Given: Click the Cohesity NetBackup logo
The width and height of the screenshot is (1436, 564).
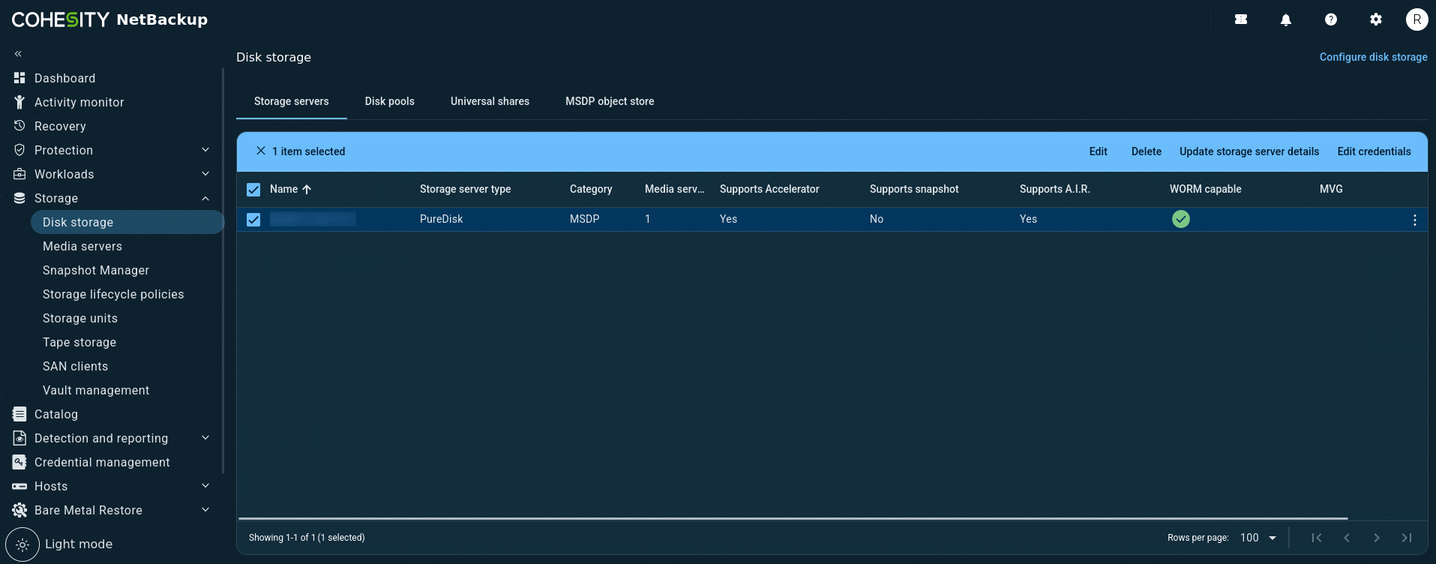Looking at the screenshot, I should point(109,19).
